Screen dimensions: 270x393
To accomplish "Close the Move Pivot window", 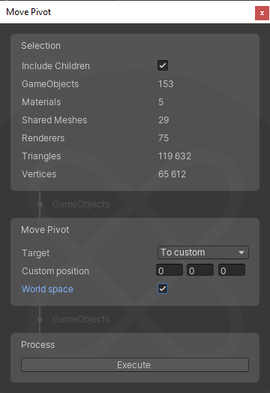I will pyautogui.click(x=262, y=13).
